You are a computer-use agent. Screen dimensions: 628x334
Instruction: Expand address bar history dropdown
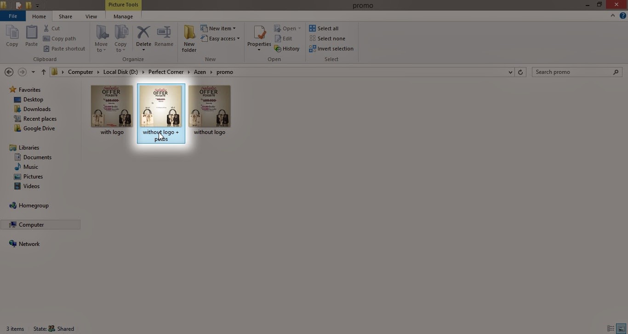click(x=510, y=72)
